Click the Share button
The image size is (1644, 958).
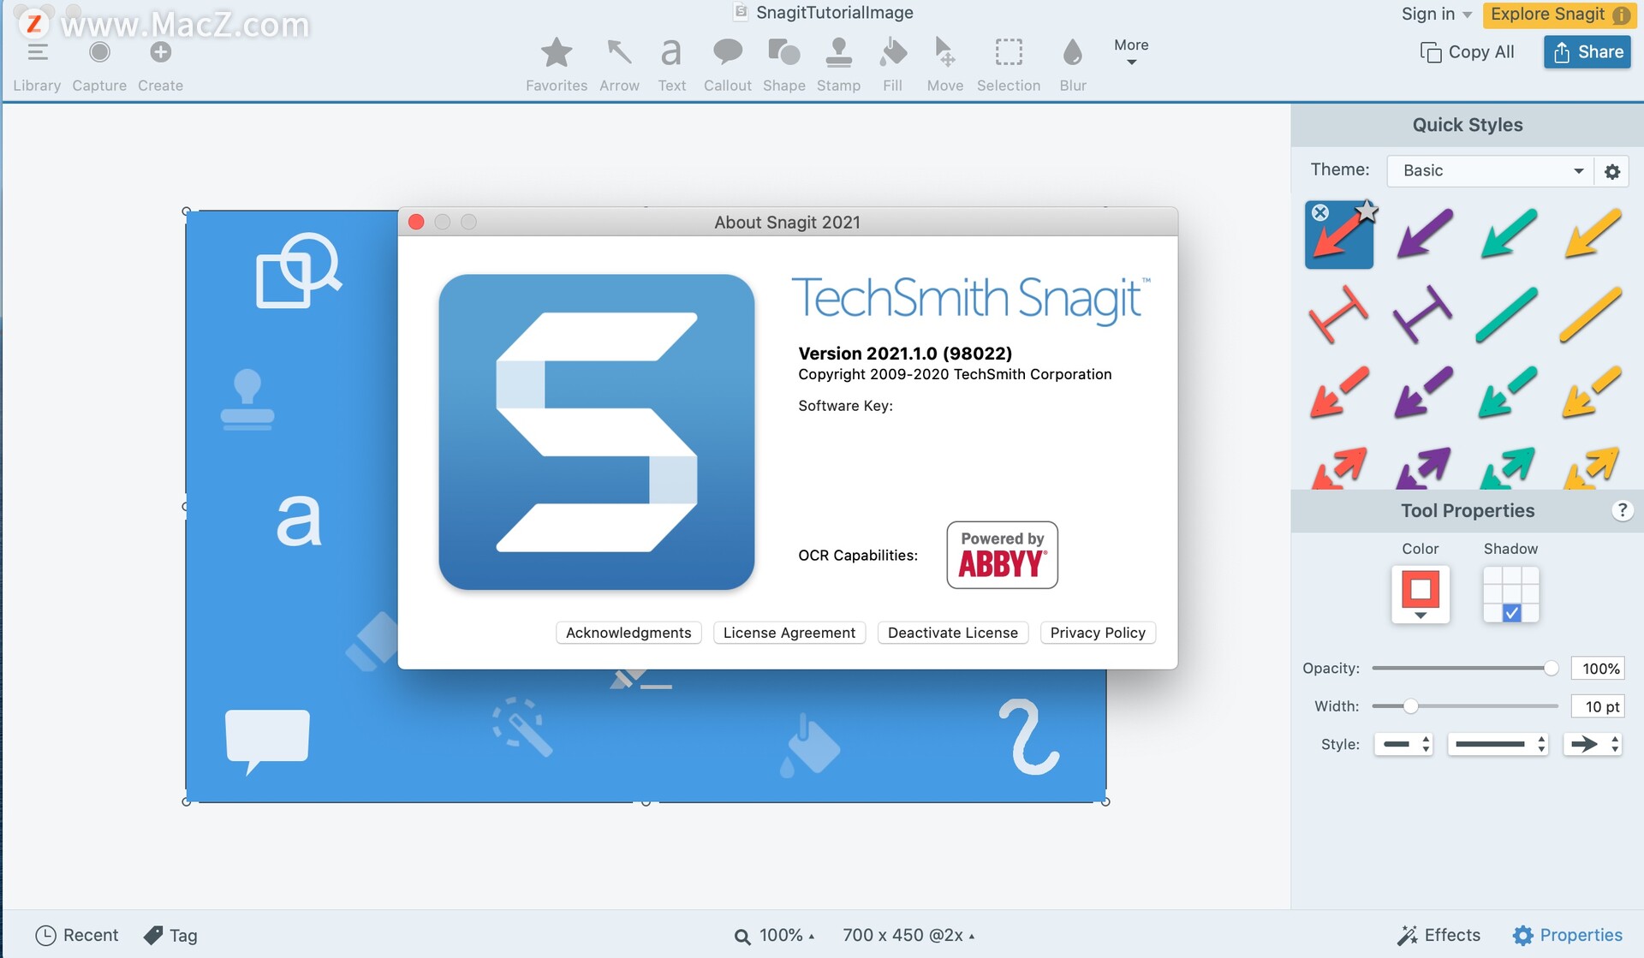point(1587,52)
